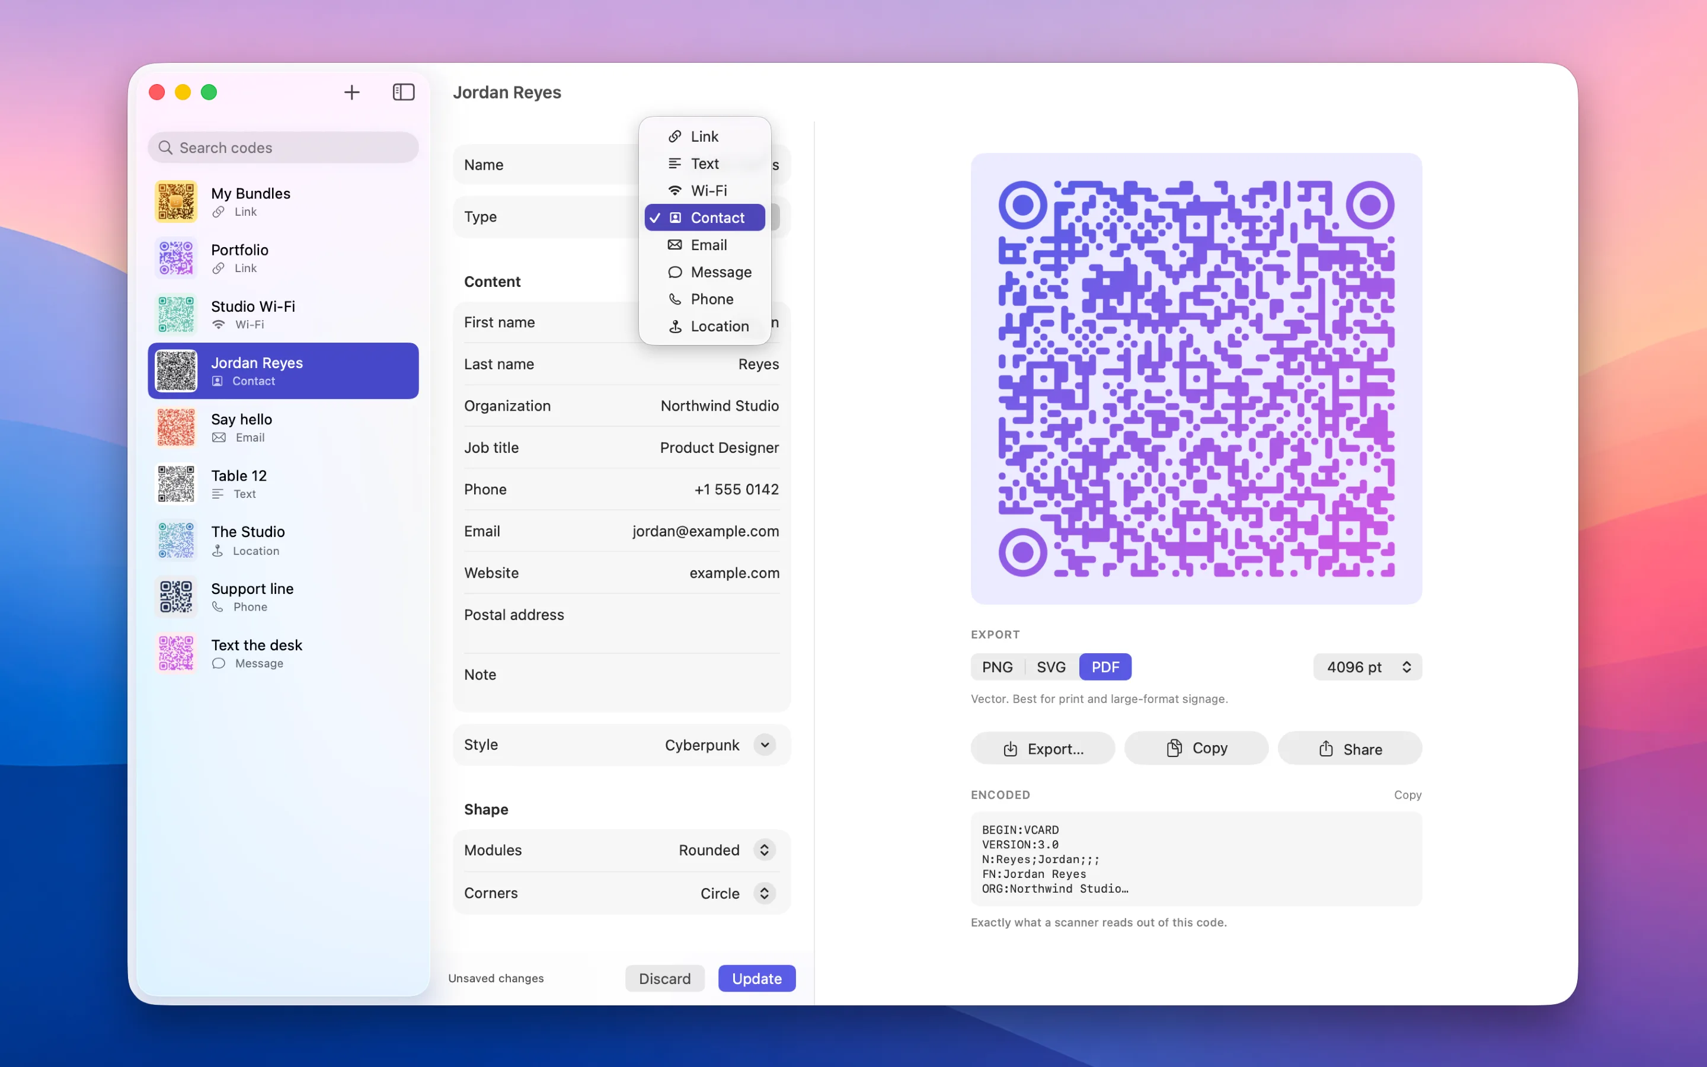Screen dimensions: 1707x1067
Task: Click the envelope icon in the type menu
Action: point(675,245)
